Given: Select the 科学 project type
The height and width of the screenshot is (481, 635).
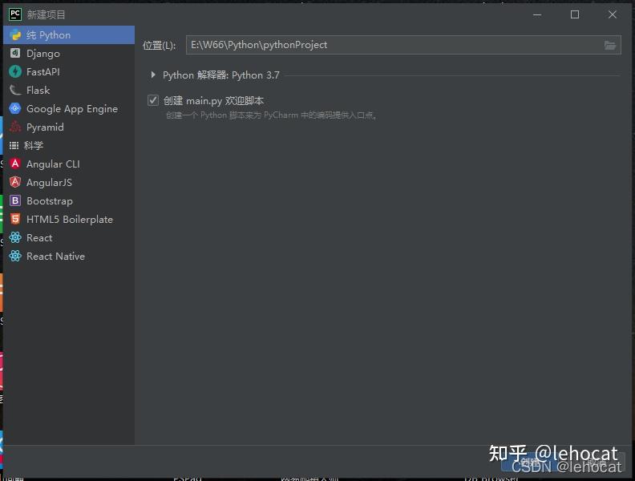Looking at the screenshot, I should [x=69, y=145].
